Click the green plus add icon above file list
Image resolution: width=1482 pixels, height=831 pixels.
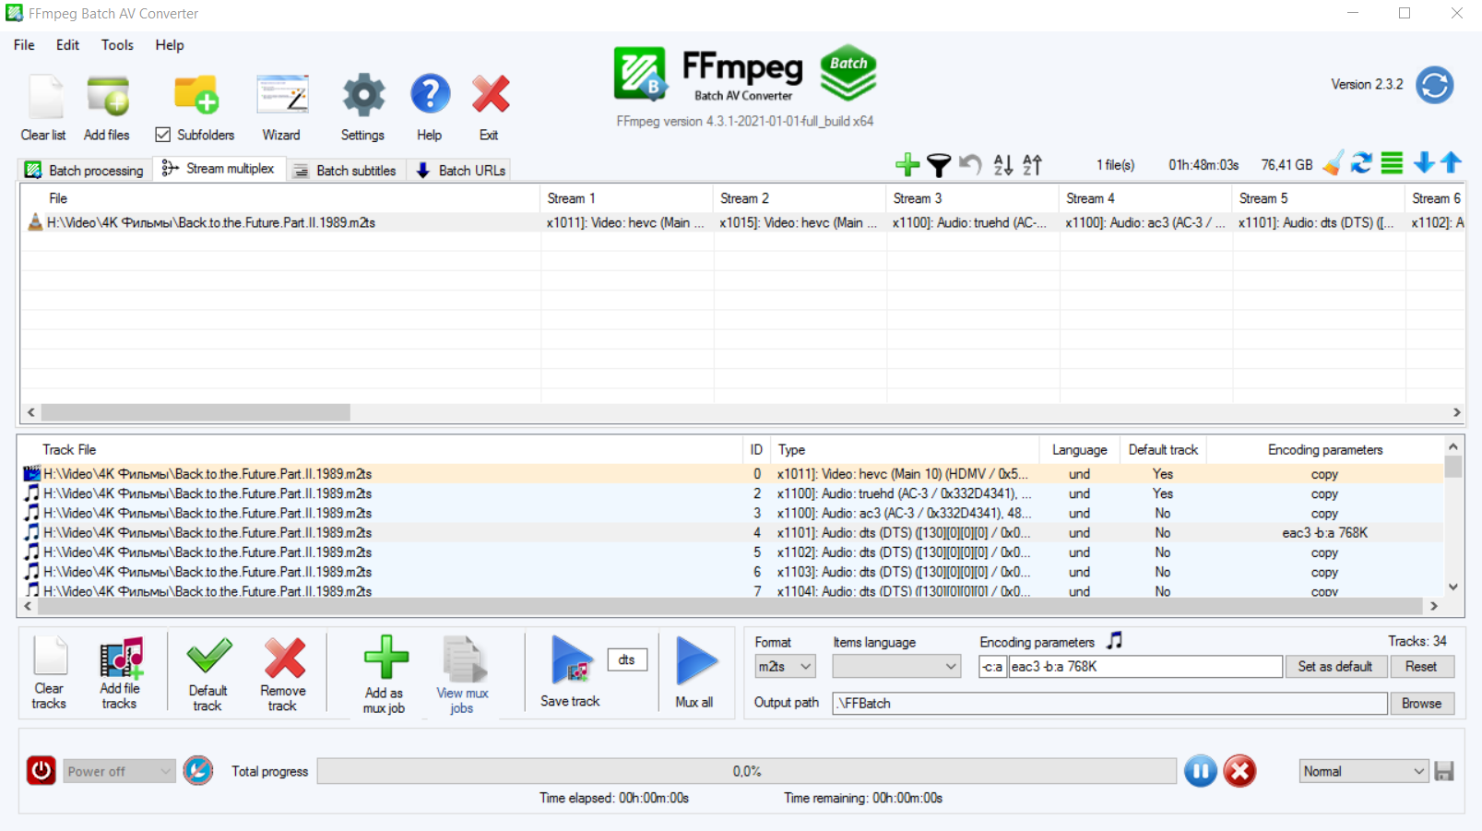(907, 165)
